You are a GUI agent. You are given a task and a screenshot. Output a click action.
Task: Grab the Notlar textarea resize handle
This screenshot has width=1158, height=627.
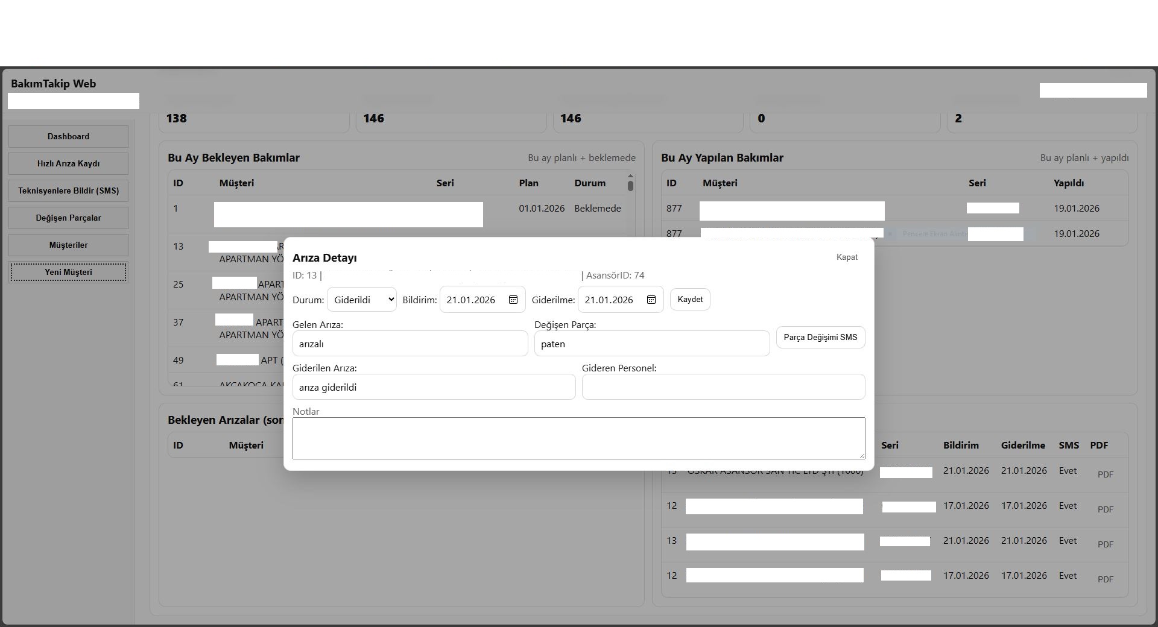861,455
